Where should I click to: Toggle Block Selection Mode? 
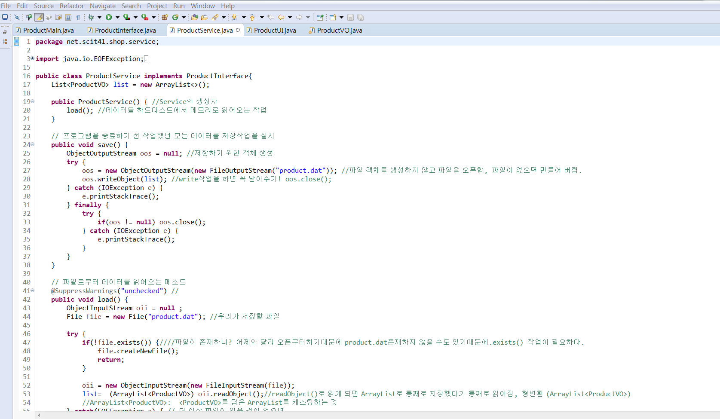coord(68,17)
